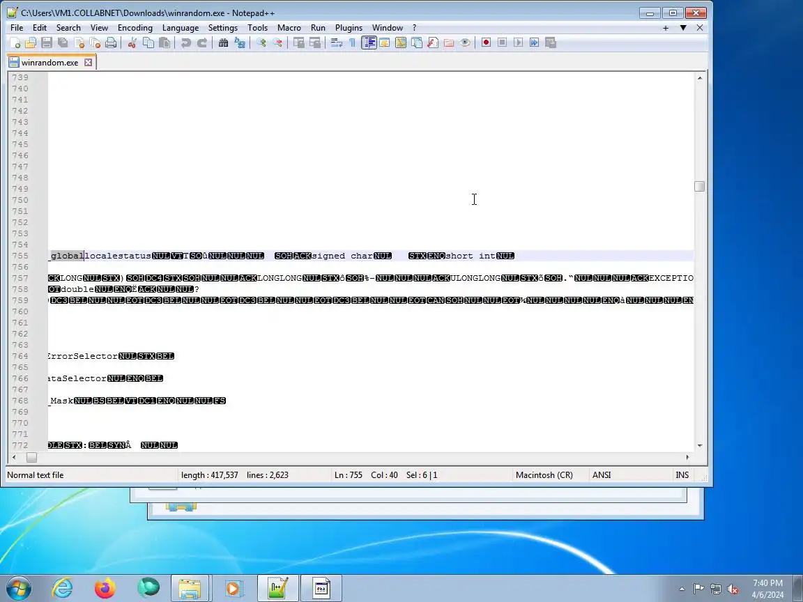The height and width of the screenshot is (602, 803).
Task: Select the winrandom.exe document tab
Action: (50, 63)
